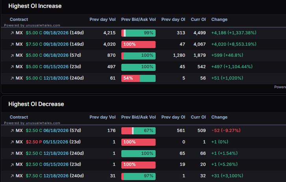
Task: Open the $2.50 C 06/18/2026 contract link
Action: (x=53, y=130)
